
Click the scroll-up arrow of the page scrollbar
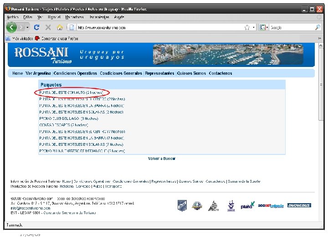[x=321, y=46]
